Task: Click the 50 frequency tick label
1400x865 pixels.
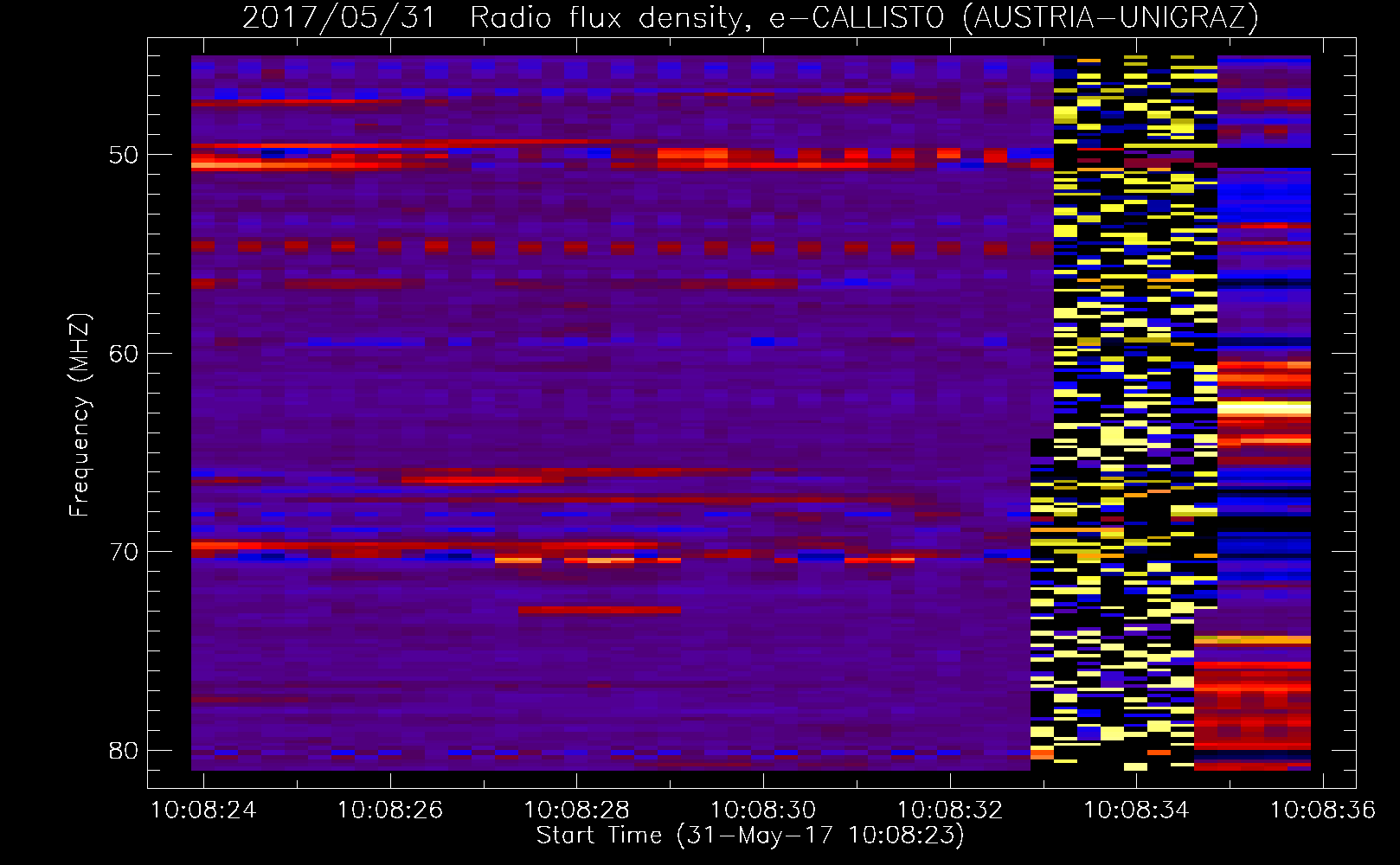Action: [x=124, y=155]
